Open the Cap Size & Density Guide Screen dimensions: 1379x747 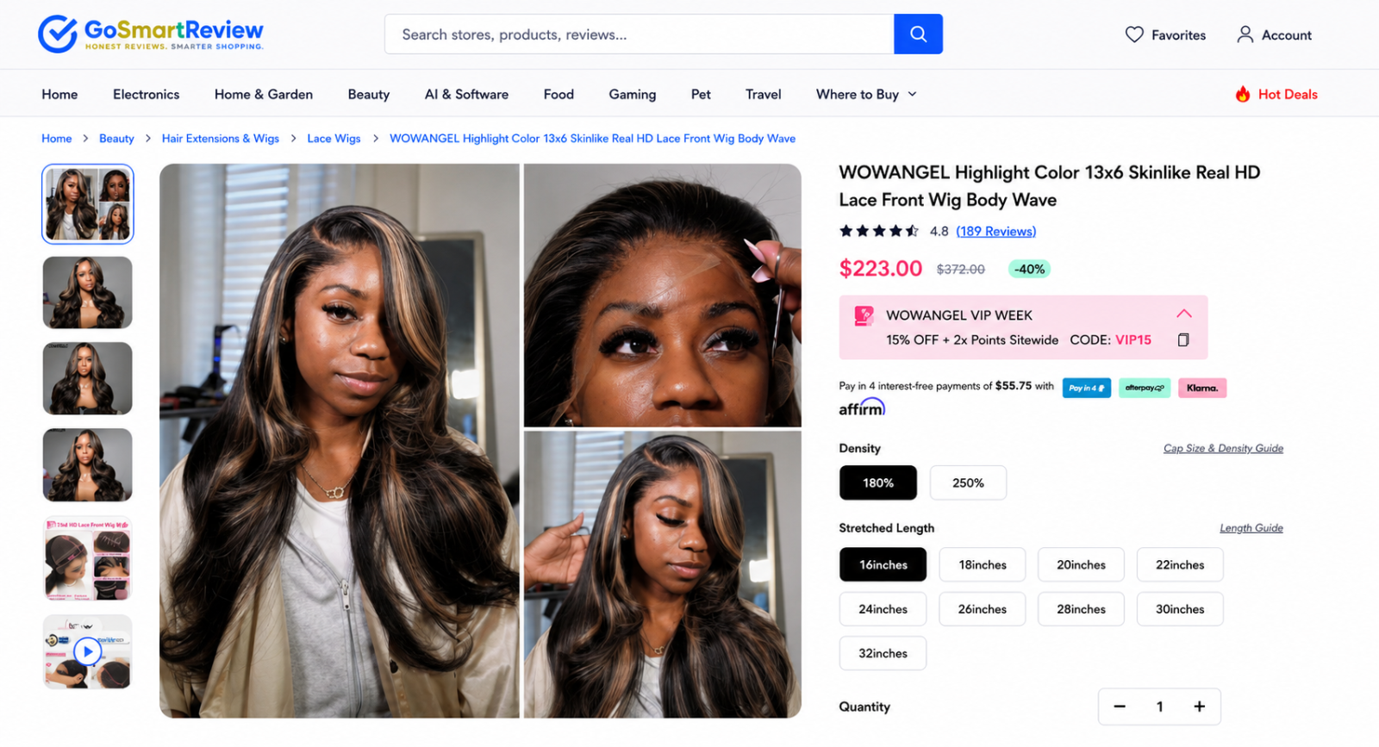pyautogui.click(x=1223, y=448)
